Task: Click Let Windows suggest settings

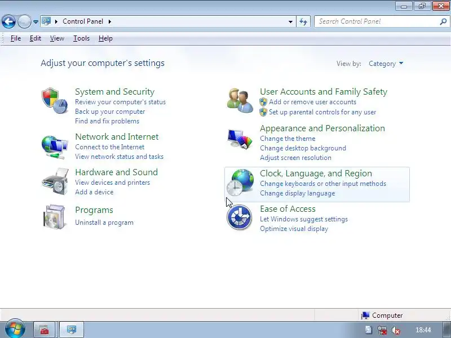Action: 304,219
